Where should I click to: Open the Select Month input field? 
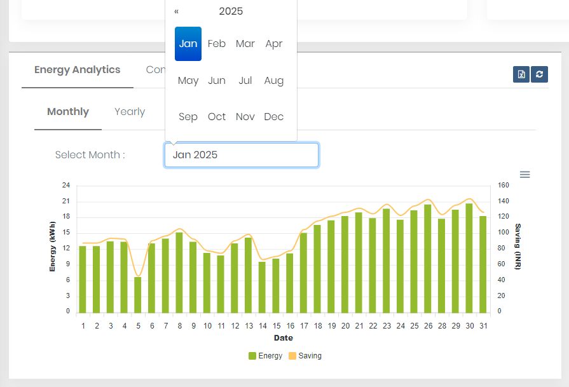[x=242, y=154]
